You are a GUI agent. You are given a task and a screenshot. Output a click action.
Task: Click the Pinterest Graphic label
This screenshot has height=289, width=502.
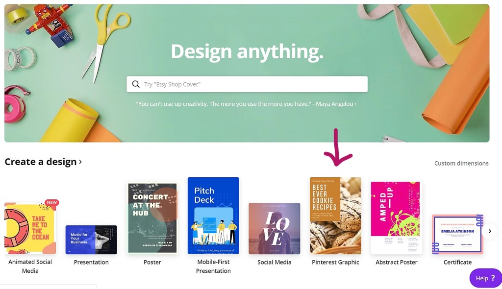click(335, 262)
